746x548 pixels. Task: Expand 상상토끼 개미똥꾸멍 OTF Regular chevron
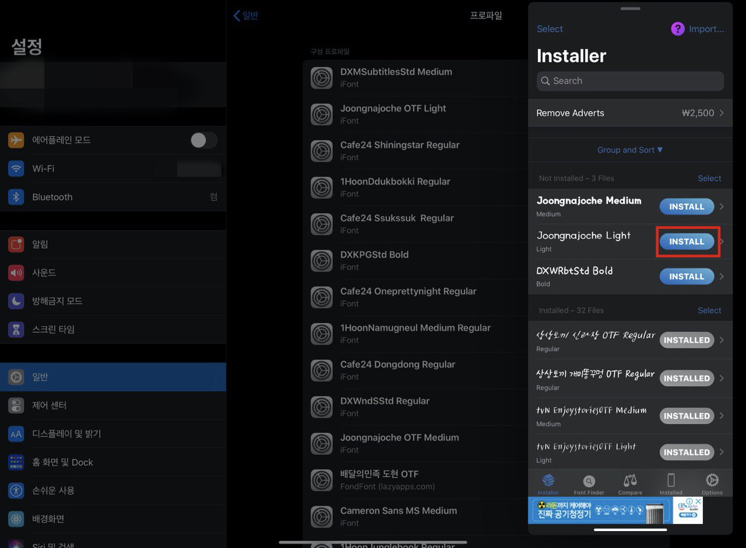(x=722, y=379)
